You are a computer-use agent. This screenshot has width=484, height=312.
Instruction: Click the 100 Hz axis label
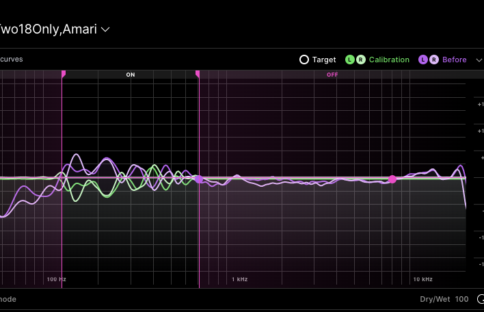point(57,279)
